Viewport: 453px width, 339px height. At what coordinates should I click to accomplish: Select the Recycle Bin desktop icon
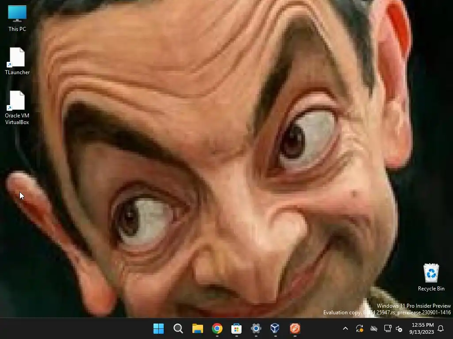(x=431, y=277)
